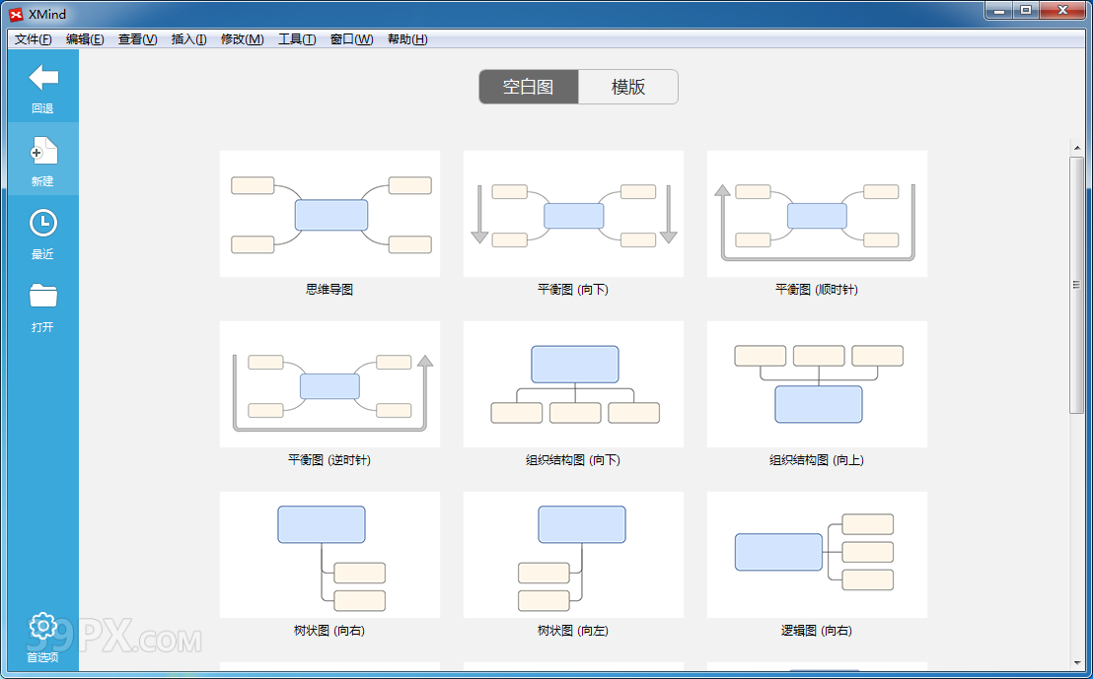Choose the 树状图 (向左) thumbnail
The width and height of the screenshot is (1093, 679).
[573, 555]
